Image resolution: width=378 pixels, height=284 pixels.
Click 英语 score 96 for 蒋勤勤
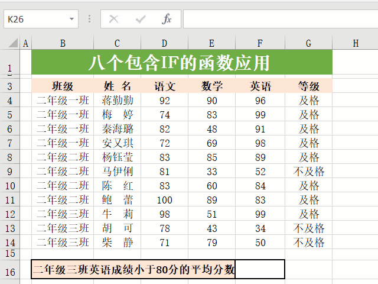coord(260,100)
